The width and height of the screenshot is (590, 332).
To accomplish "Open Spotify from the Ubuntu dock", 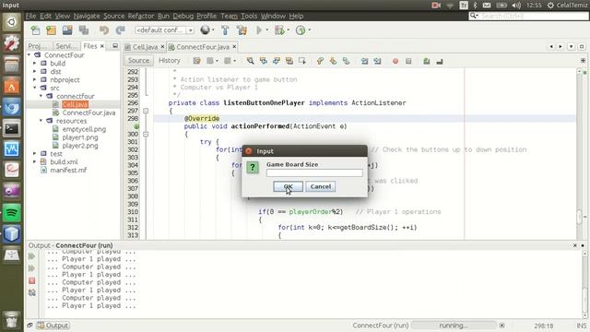I will pyautogui.click(x=11, y=213).
